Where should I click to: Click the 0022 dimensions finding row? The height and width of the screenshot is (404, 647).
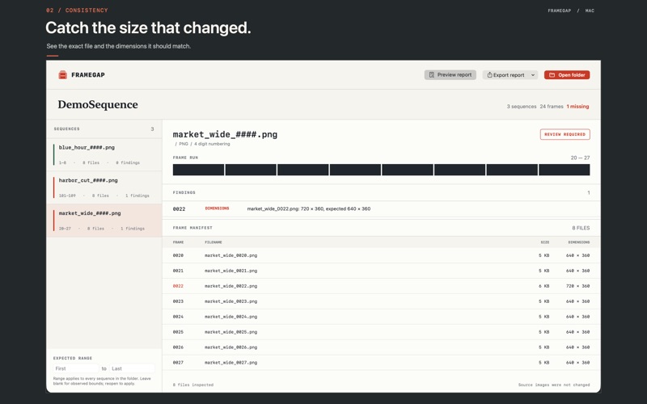coord(381,209)
